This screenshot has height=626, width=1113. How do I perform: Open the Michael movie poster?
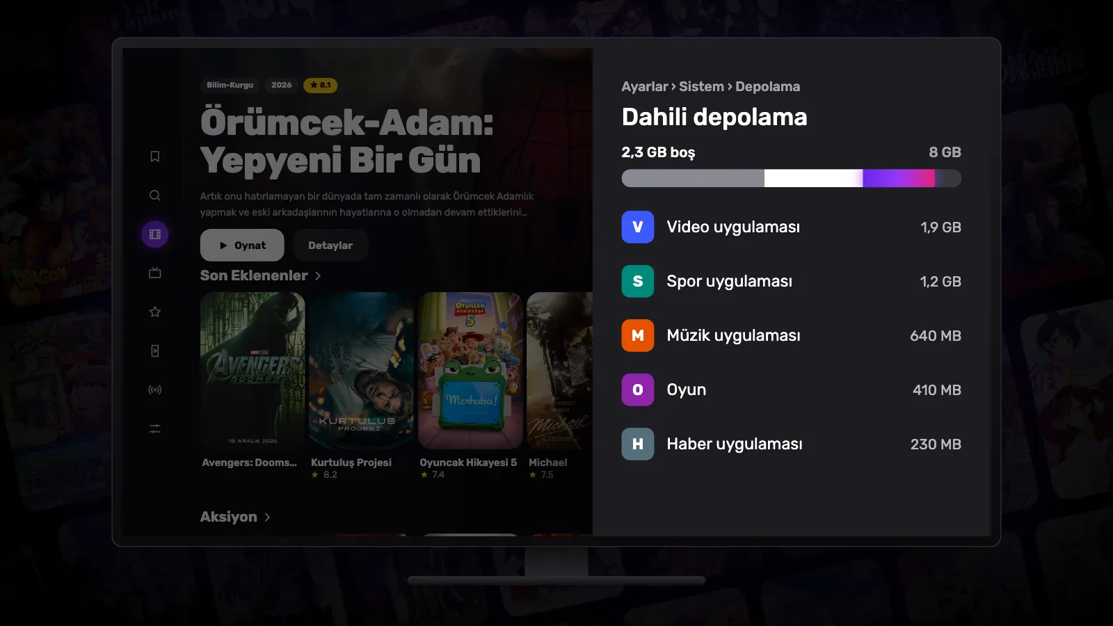pyautogui.click(x=560, y=370)
